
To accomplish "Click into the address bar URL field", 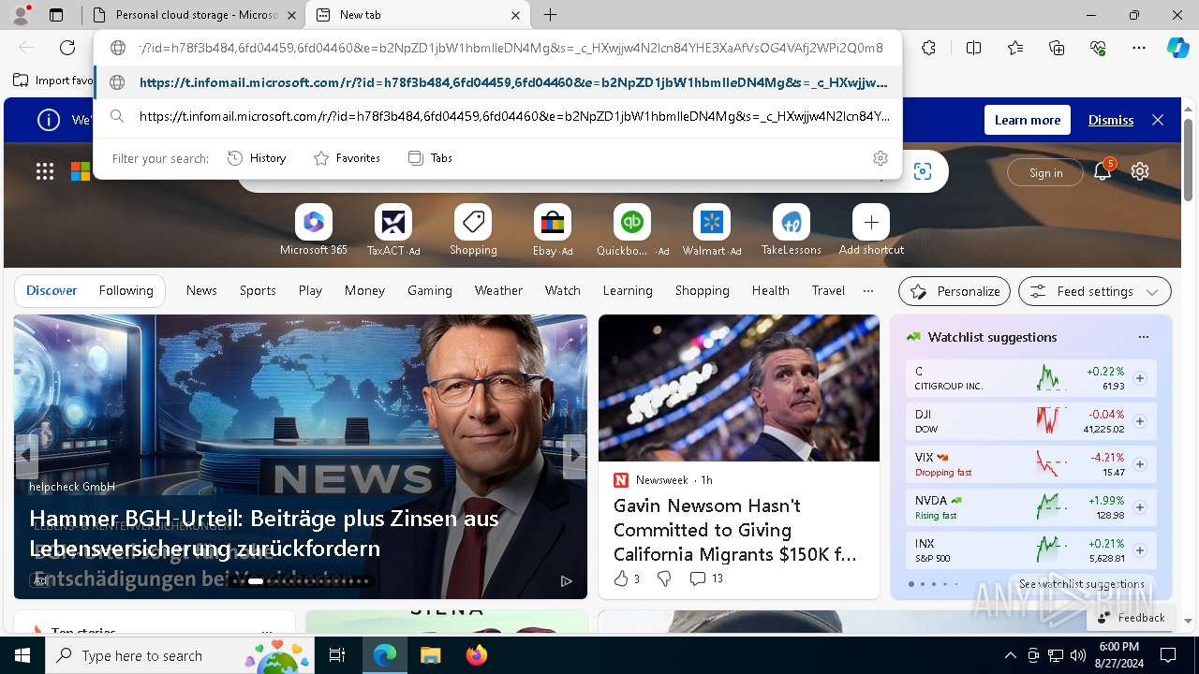I will point(511,48).
